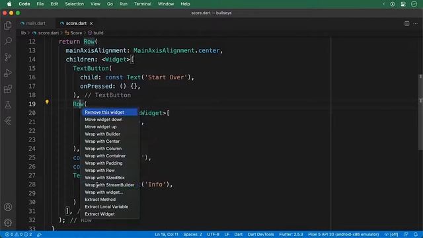Choose Move widget up
The image size is (423, 238).
point(110,126)
